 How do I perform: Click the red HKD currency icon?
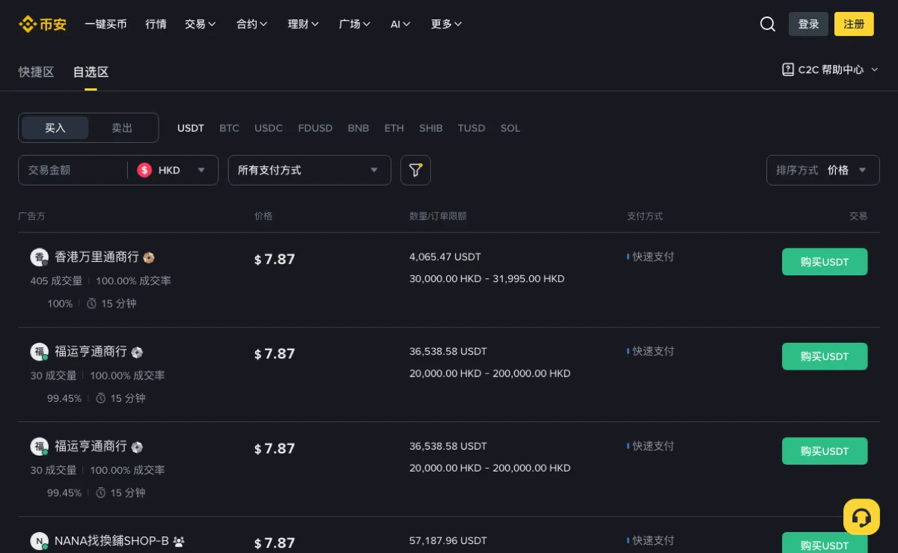coord(144,170)
